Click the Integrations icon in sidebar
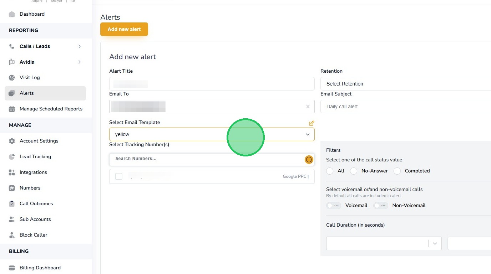The image size is (491, 274). click(12, 172)
